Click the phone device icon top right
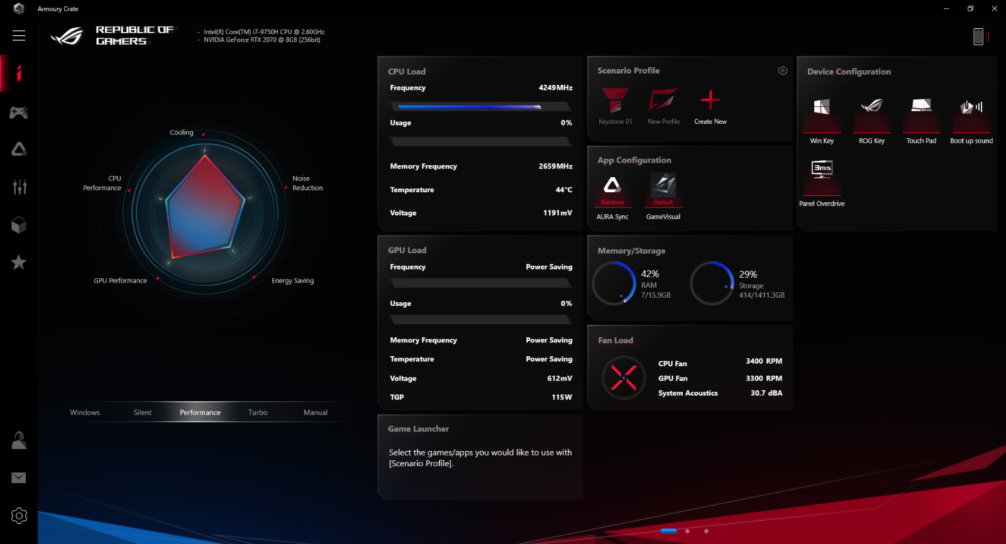 tap(978, 36)
